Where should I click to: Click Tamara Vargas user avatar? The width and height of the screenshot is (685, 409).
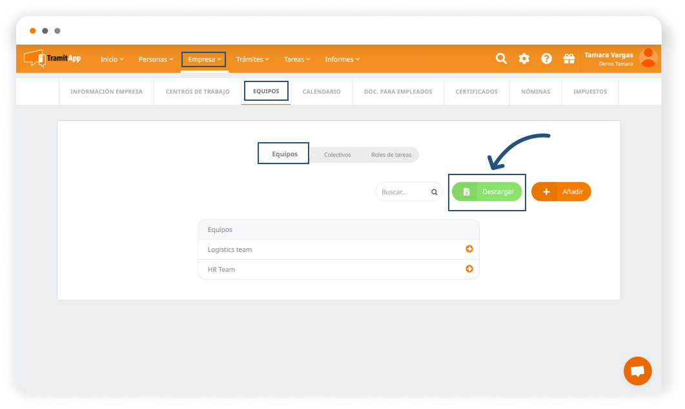coord(648,58)
